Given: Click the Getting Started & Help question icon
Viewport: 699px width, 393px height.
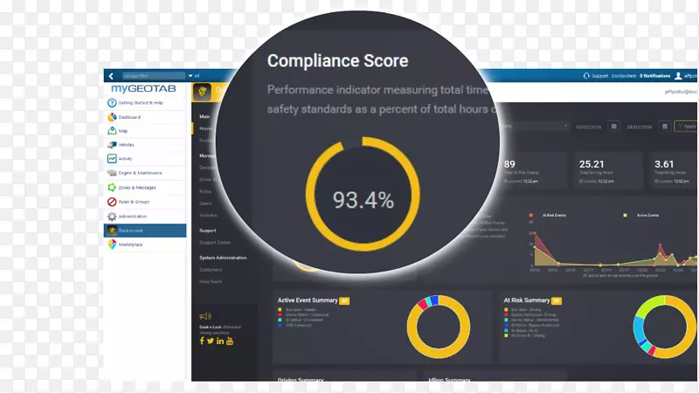Looking at the screenshot, I should point(112,103).
